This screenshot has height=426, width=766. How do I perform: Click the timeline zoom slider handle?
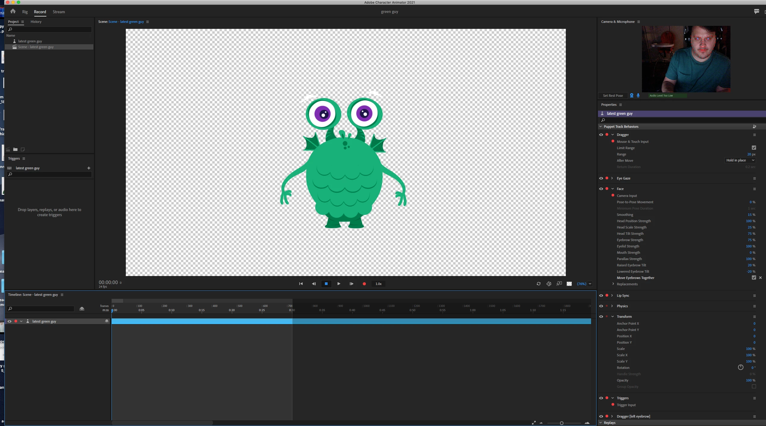click(x=561, y=423)
